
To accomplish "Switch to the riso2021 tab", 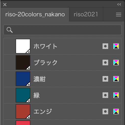I will point(86,14).
